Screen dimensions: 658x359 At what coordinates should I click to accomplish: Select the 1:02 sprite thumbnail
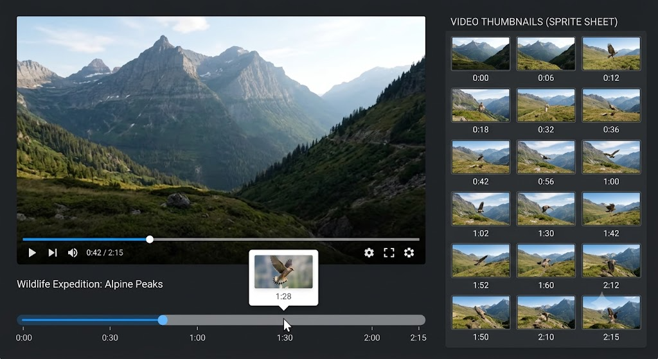point(481,209)
